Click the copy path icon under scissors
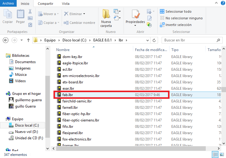Viewport: 226px width, 158px height. pyautogui.click(x=30, y=18)
